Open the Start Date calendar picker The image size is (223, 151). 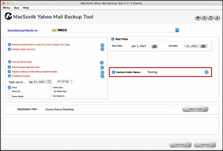click(154, 46)
